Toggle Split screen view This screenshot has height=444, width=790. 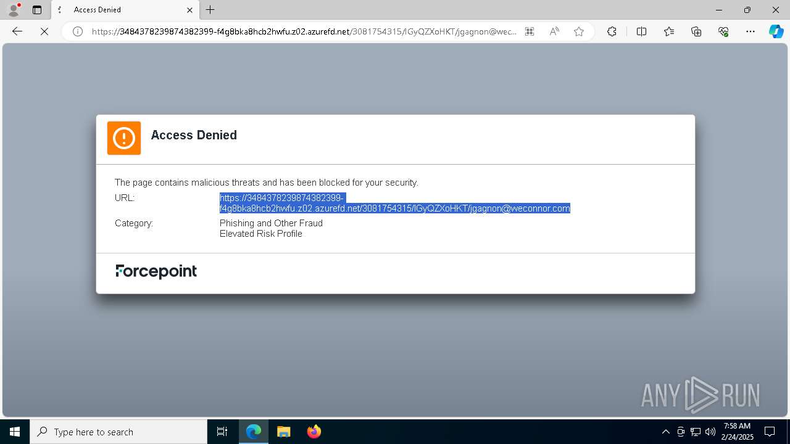(x=641, y=31)
